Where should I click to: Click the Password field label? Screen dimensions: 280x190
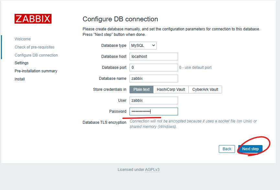pos(118,111)
